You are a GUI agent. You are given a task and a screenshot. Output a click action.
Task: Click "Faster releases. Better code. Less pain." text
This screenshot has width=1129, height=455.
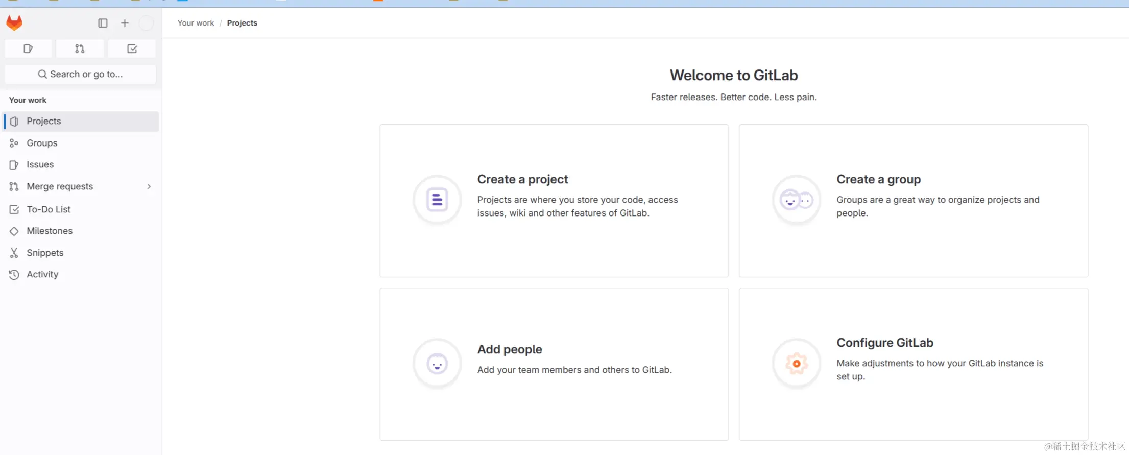tap(734, 97)
